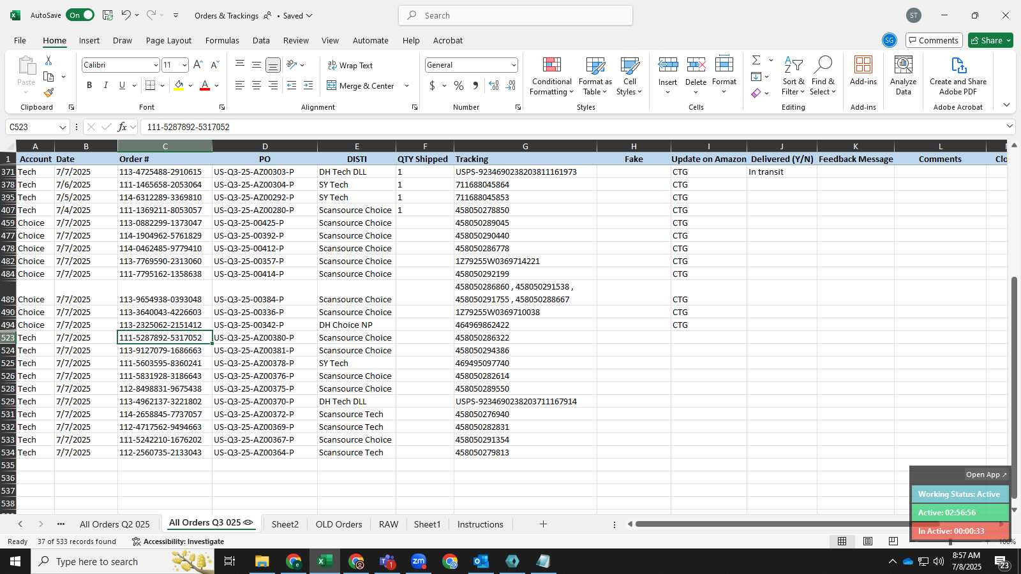This screenshot has width=1021, height=574.
Task: Click Create and Share Adobe PDF
Action: [x=958, y=75]
